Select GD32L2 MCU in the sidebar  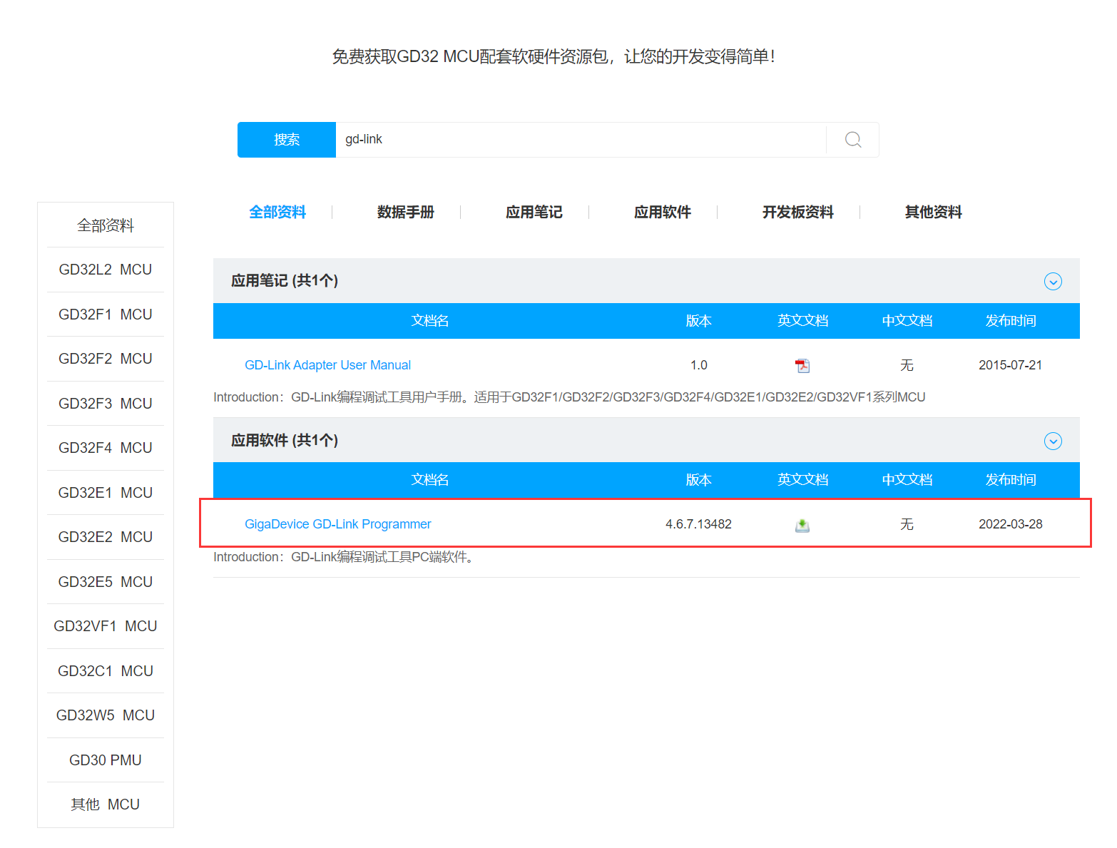106,270
